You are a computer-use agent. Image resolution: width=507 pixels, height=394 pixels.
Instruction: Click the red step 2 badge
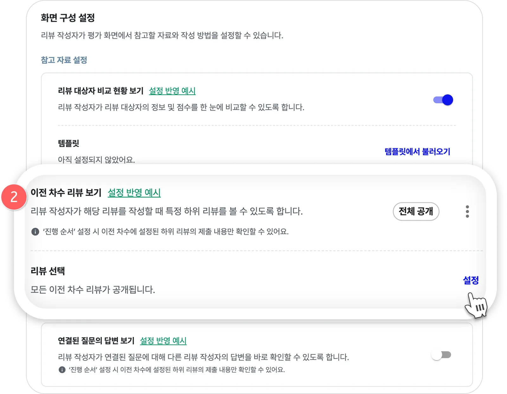click(x=14, y=197)
